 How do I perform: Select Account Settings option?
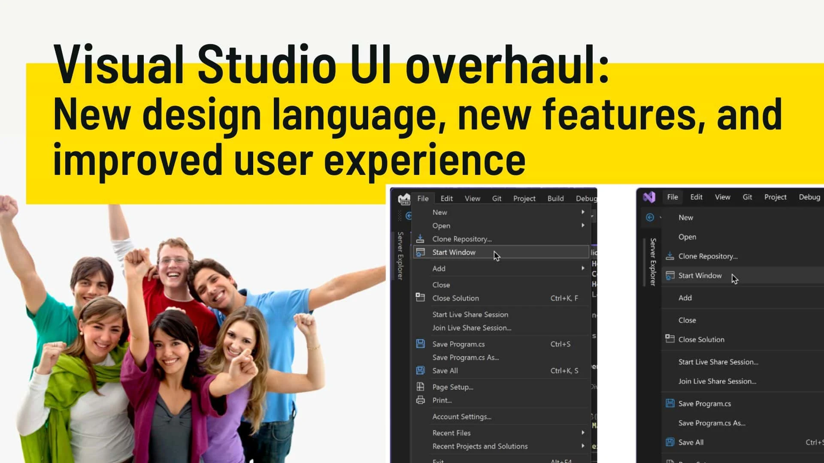pyautogui.click(x=462, y=417)
